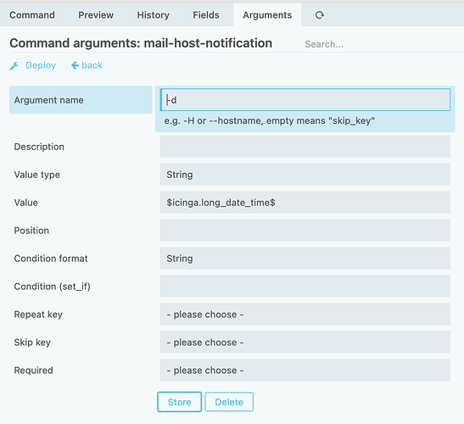Select the Arguments tab
464x424 pixels.
click(x=267, y=14)
